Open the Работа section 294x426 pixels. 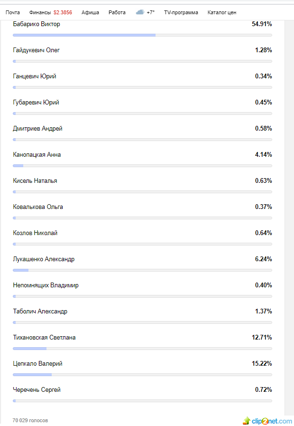pos(117,12)
